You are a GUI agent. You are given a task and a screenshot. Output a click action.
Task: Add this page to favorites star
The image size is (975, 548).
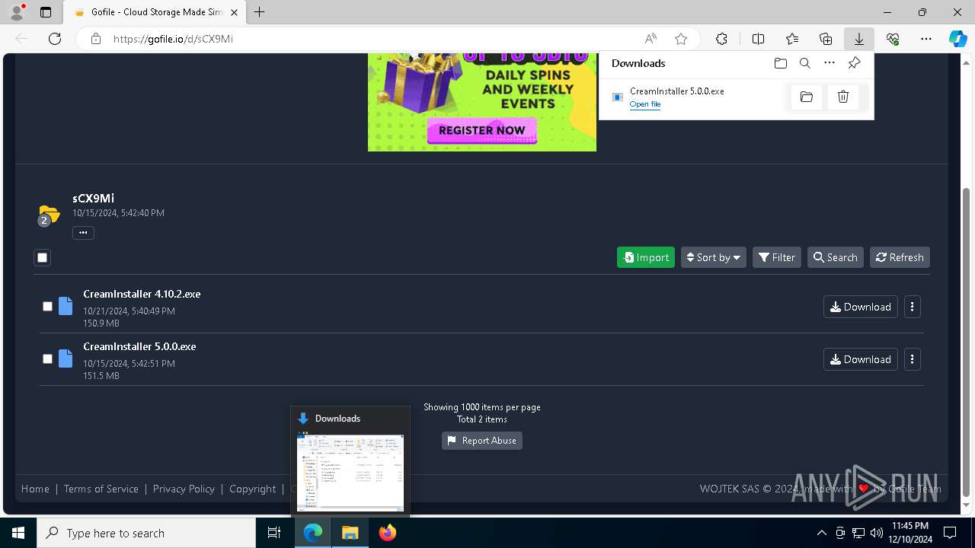click(681, 39)
